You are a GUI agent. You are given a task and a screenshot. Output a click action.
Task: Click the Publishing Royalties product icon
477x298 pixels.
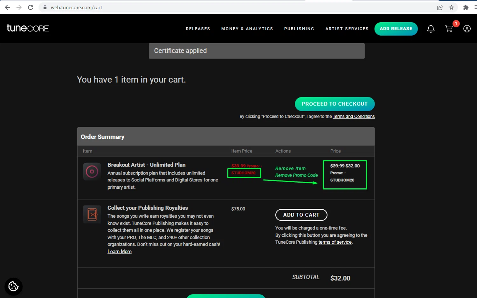pos(92,214)
